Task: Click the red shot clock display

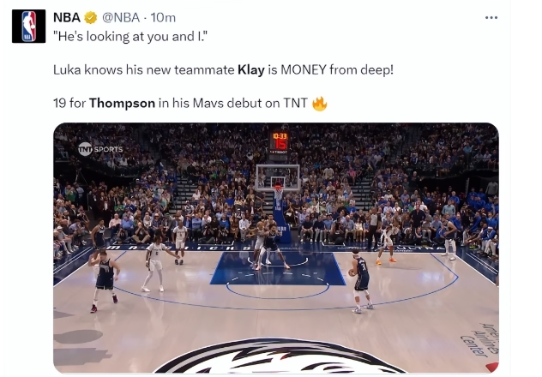Action: tap(280, 141)
